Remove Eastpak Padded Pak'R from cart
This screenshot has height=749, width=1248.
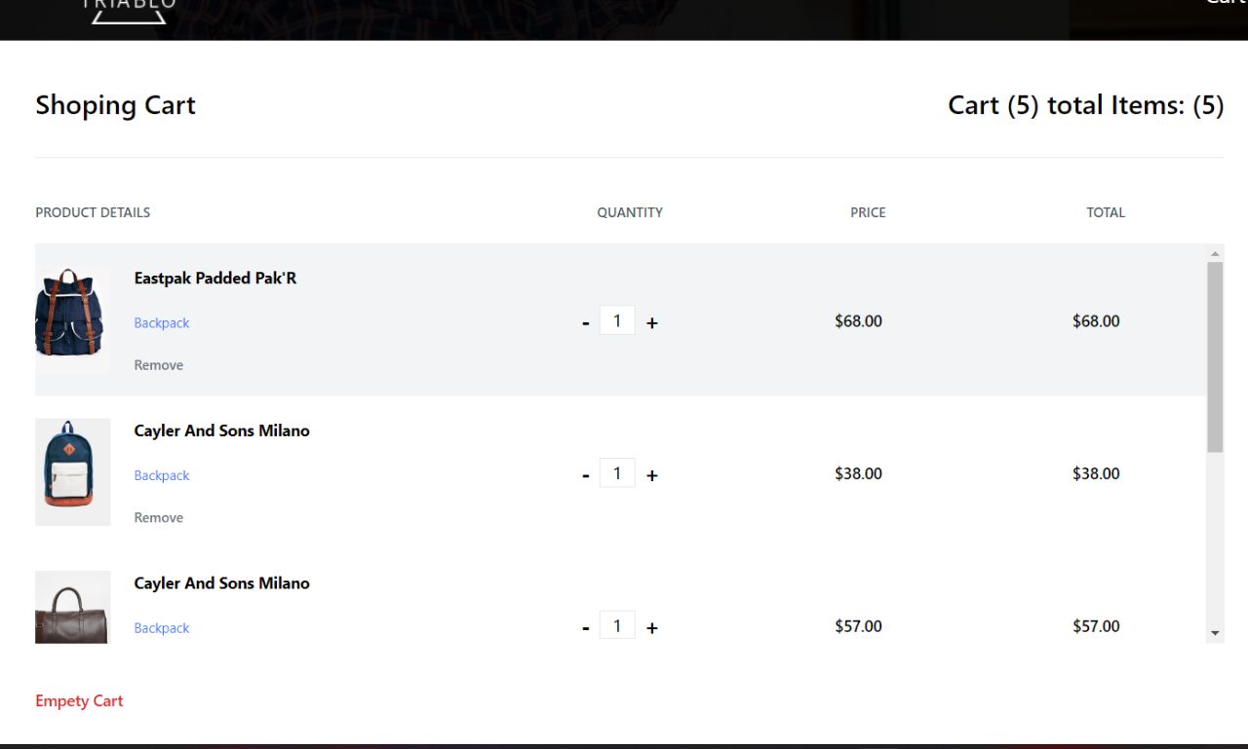click(x=159, y=365)
